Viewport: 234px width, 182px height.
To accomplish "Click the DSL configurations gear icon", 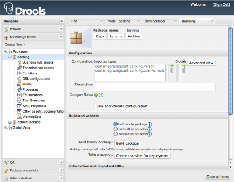I will coord(20,78).
